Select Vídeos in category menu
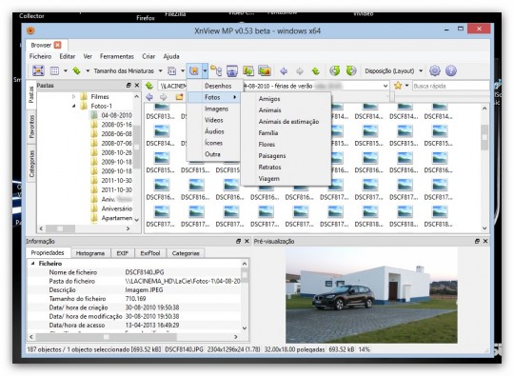 click(214, 120)
